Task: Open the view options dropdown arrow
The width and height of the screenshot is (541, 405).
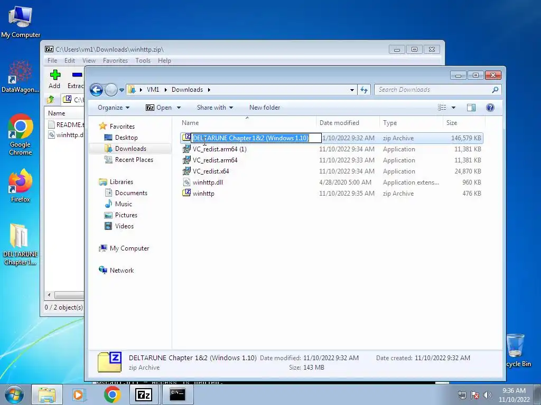Action: point(453,108)
